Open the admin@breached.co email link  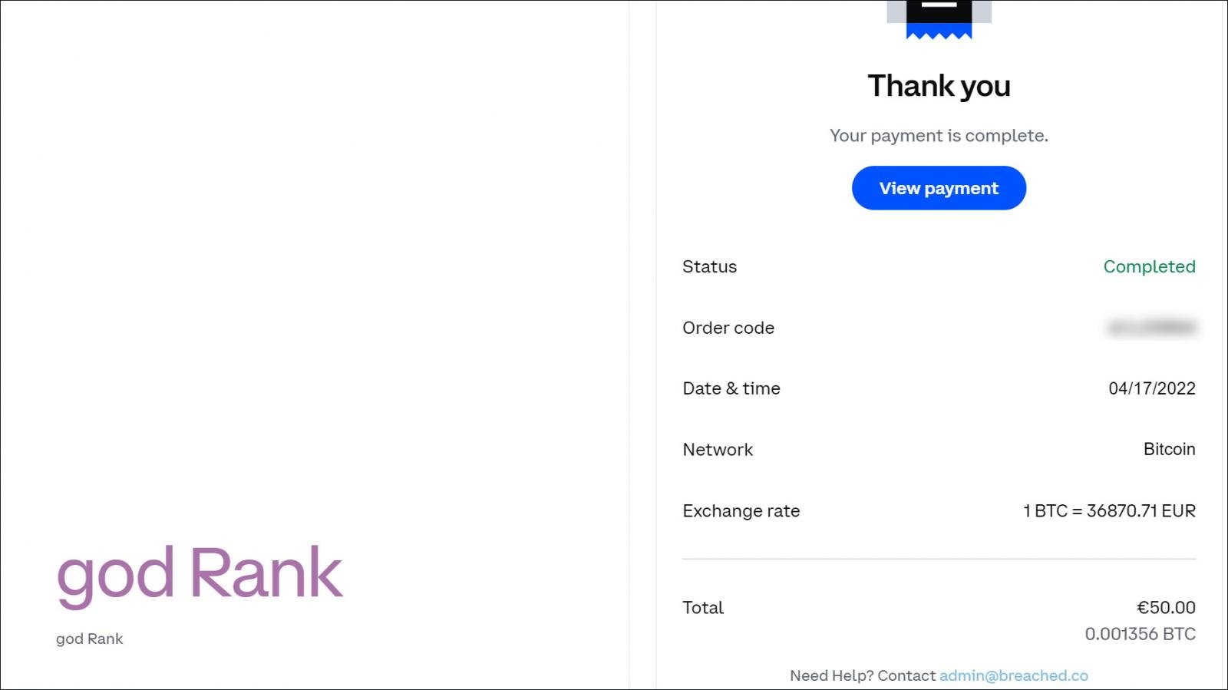point(1013,675)
